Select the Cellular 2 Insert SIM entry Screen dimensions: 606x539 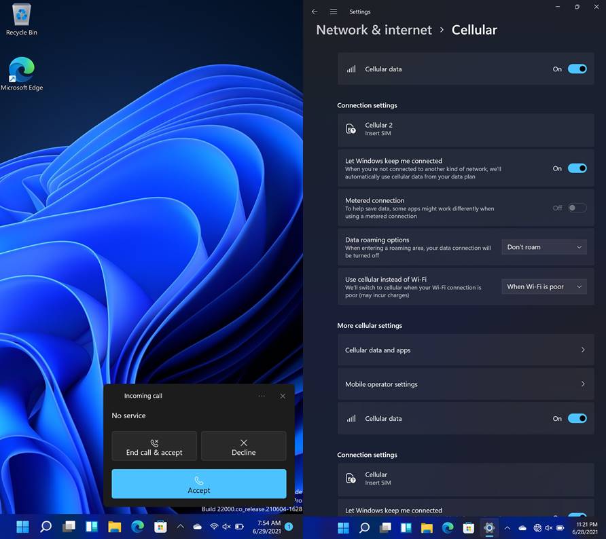(465, 129)
